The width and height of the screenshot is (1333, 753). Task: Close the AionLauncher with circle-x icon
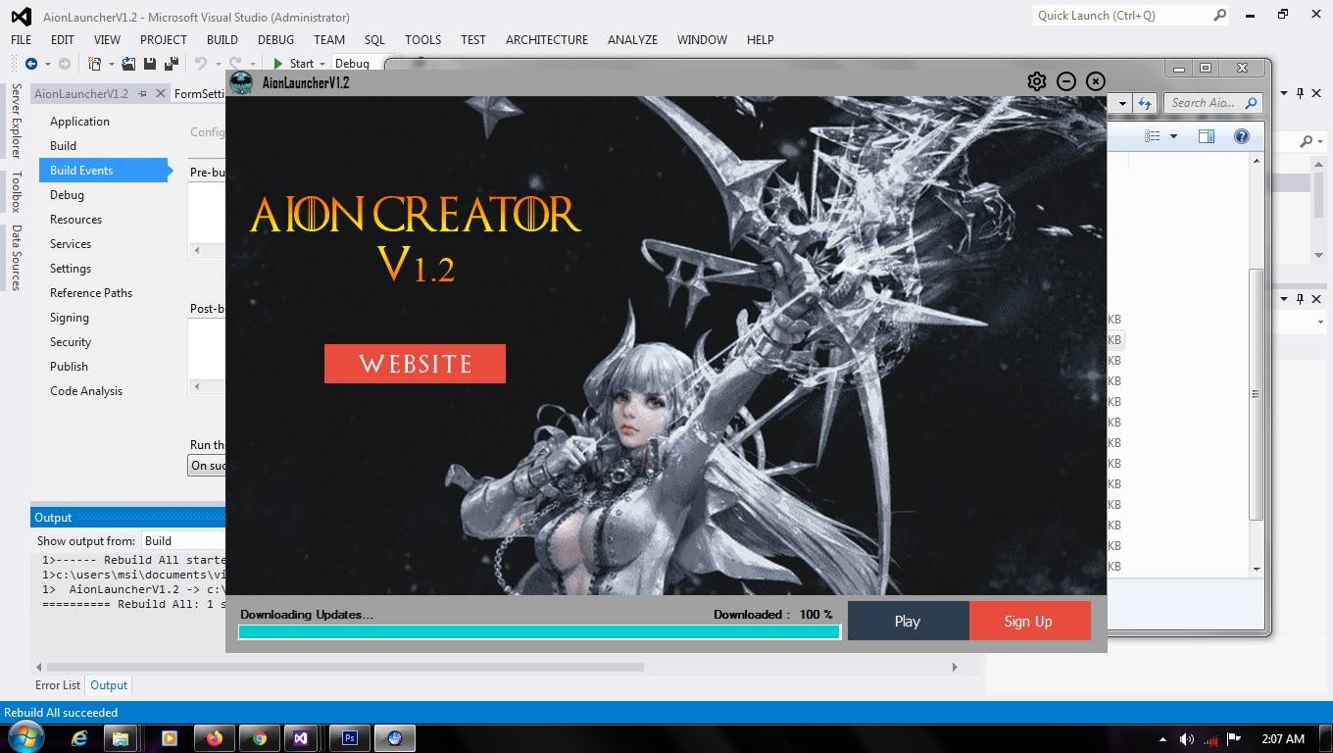point(1096,81)
